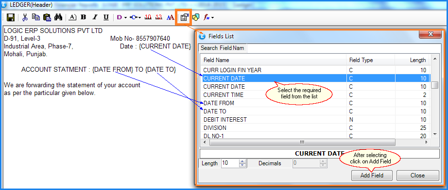Select the red 12 character-size icon

coord(159,17)
